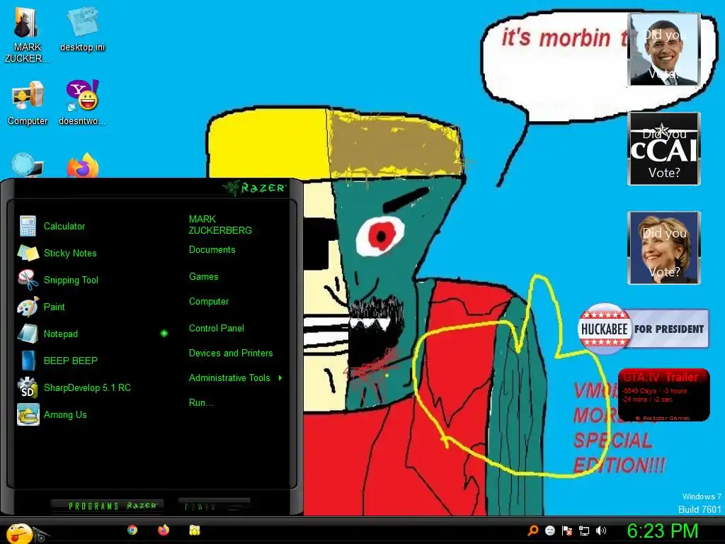725x544 pixels.
Task: Open Action Center flag tray icon
Action: tap(567, 530)
